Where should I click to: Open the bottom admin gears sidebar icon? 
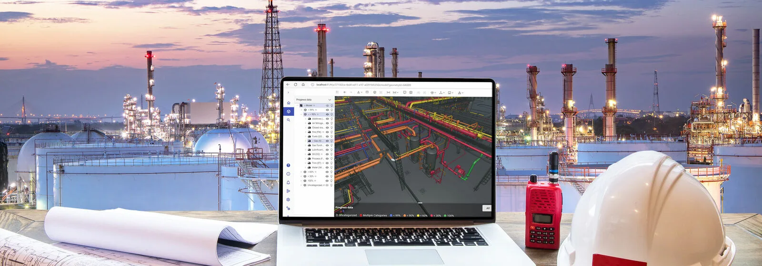coord(288,208)
